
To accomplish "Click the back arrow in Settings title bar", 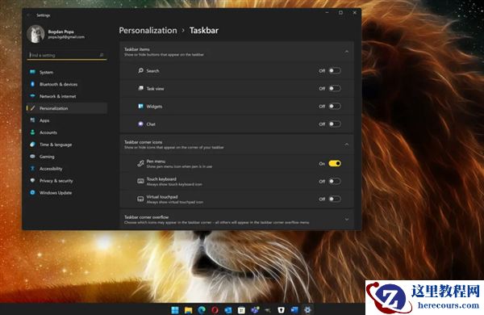I will 29,15.
